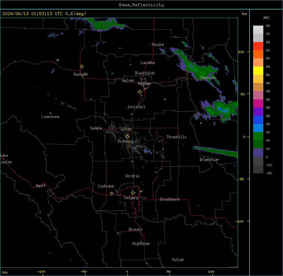Click the RockyMH label
This screenshot has width=283, height=276.
tap(80, 74)
